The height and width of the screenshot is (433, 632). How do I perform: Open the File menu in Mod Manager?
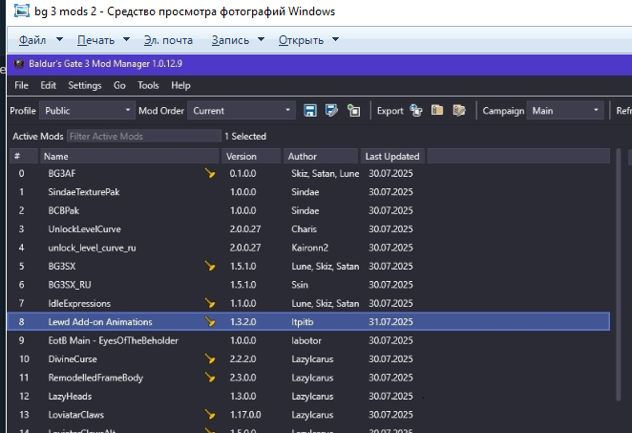(21, 86)
